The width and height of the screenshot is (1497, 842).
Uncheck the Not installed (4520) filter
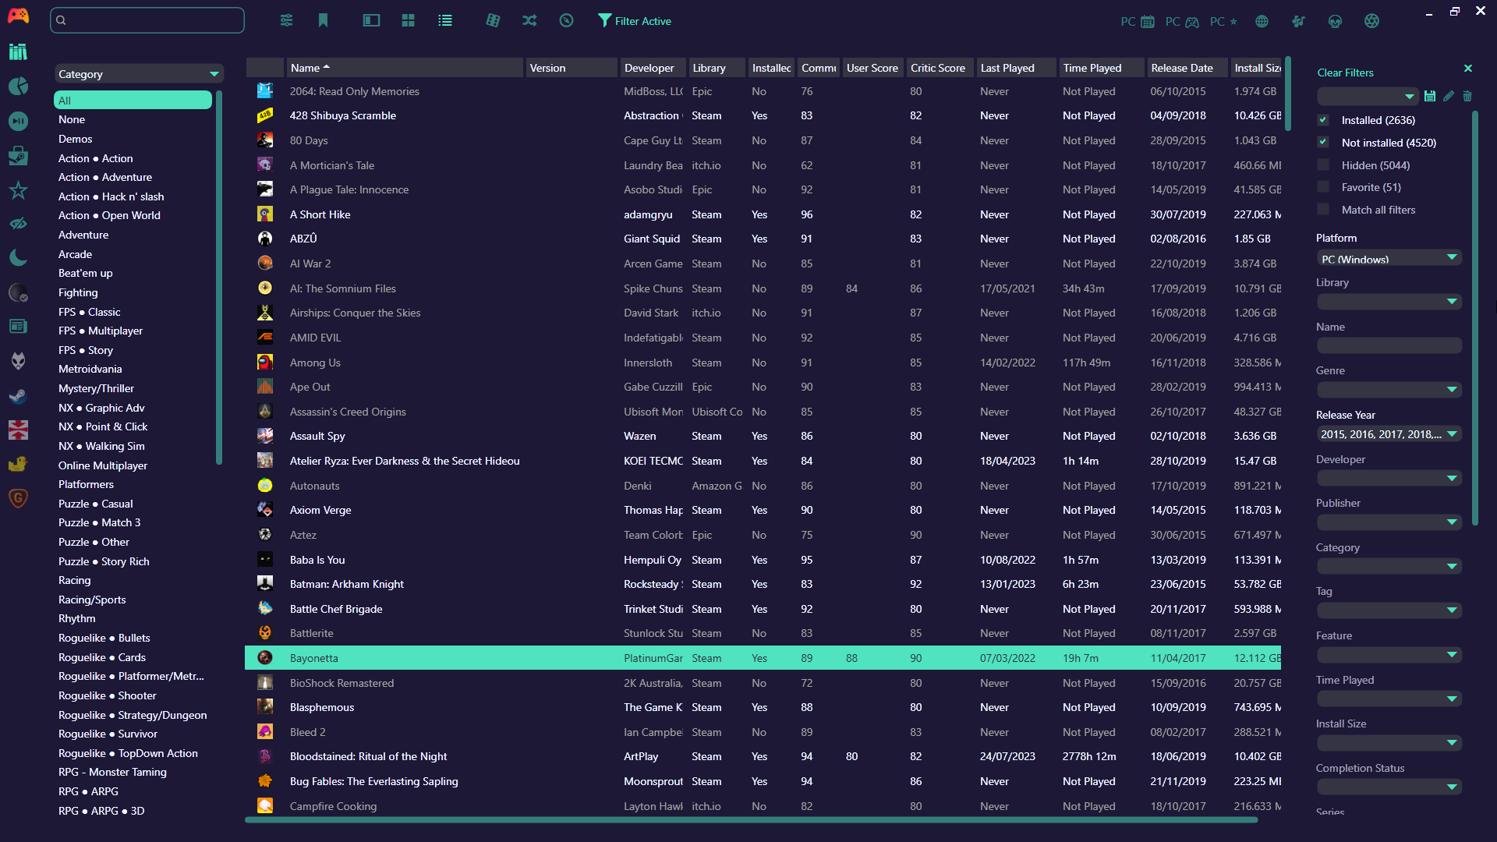[x=1323, y=143]
